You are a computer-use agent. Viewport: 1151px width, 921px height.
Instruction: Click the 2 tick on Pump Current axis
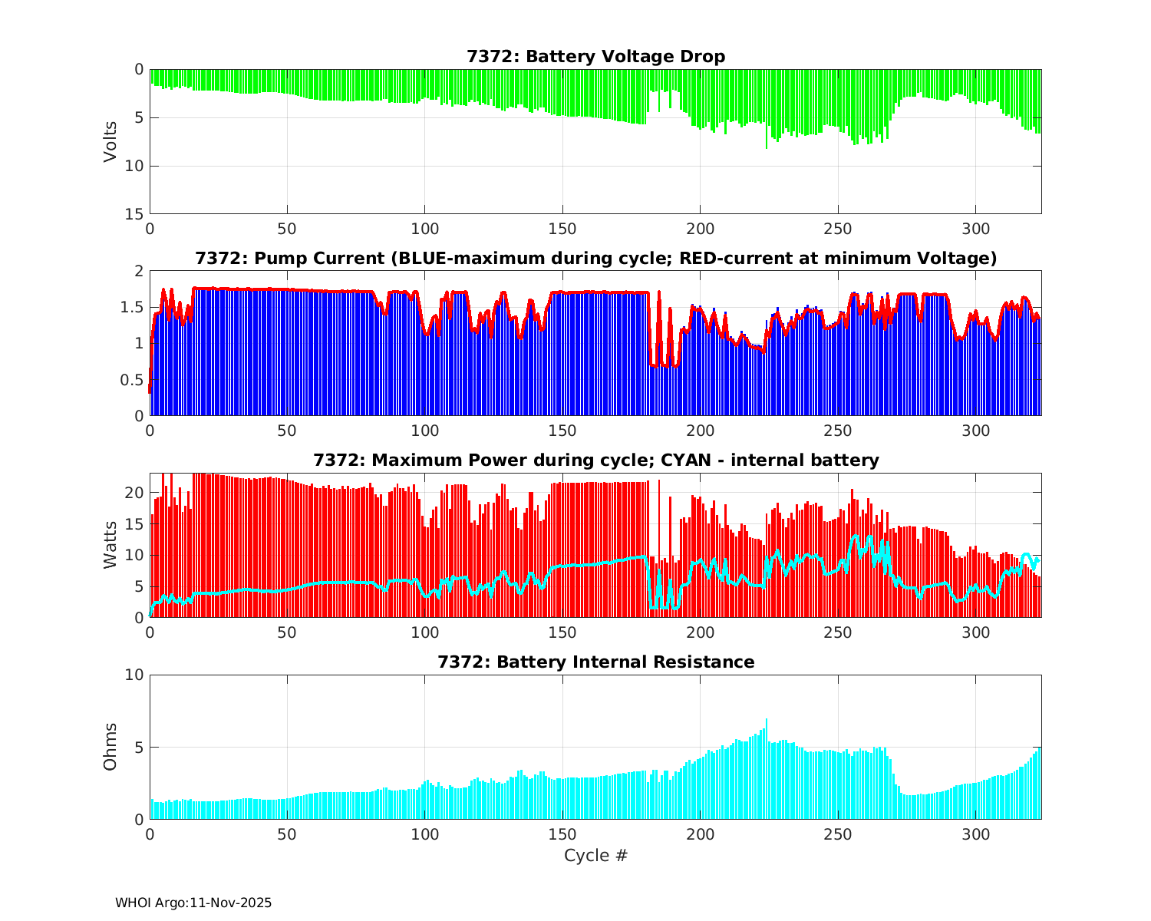pyautogui.click(x=138, y=271)
